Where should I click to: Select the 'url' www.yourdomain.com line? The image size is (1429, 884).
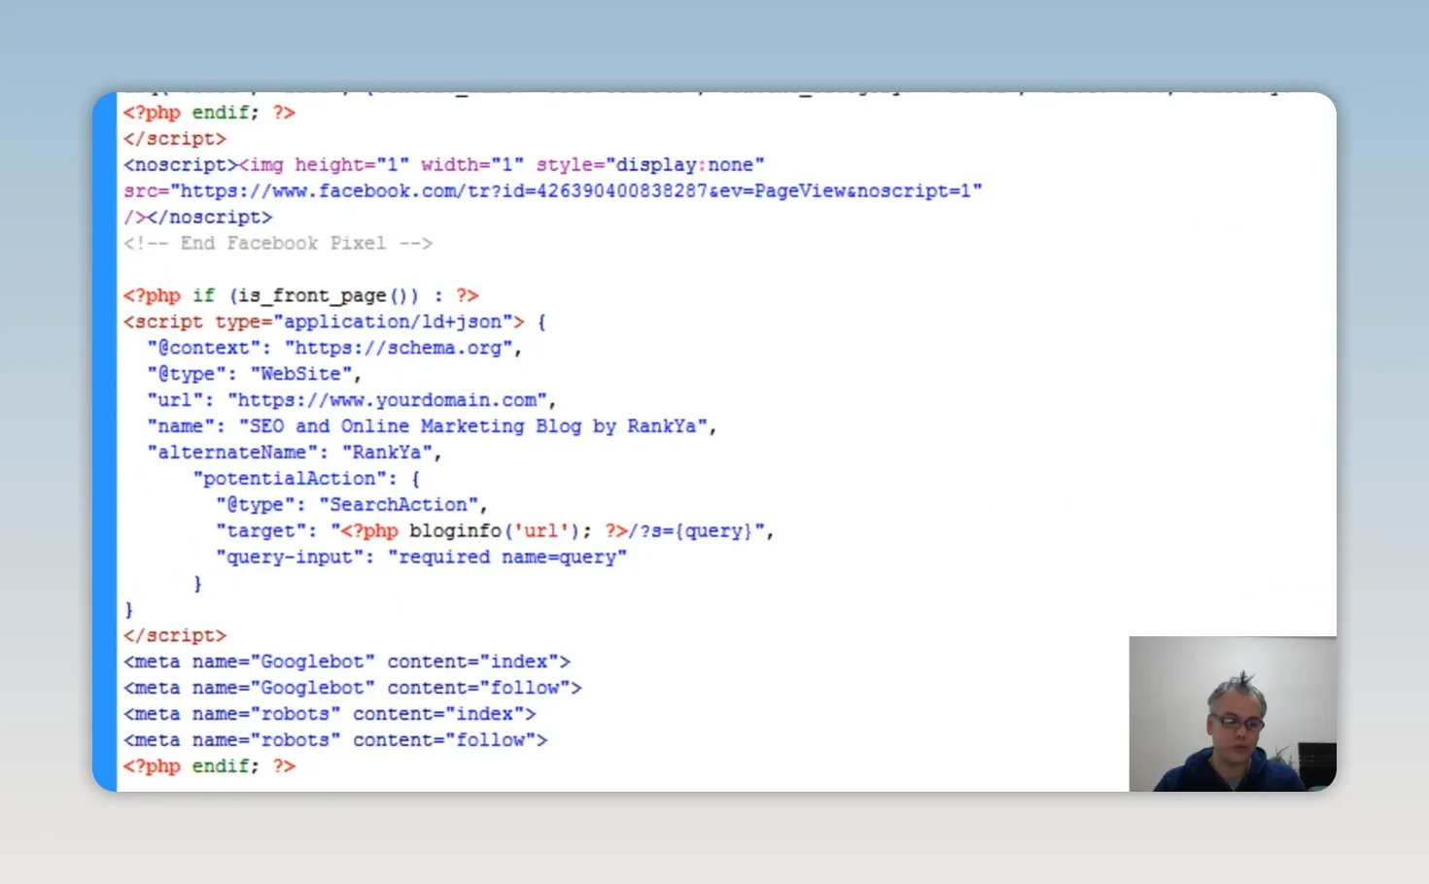(x=352, y=401)
